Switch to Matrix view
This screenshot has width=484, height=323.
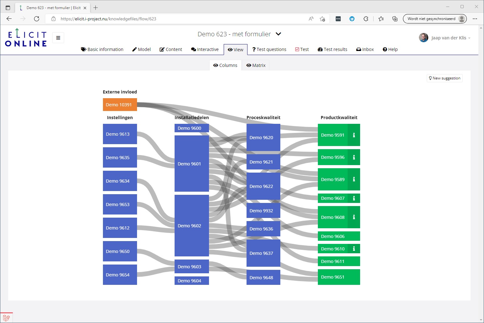tap(256, 65)
